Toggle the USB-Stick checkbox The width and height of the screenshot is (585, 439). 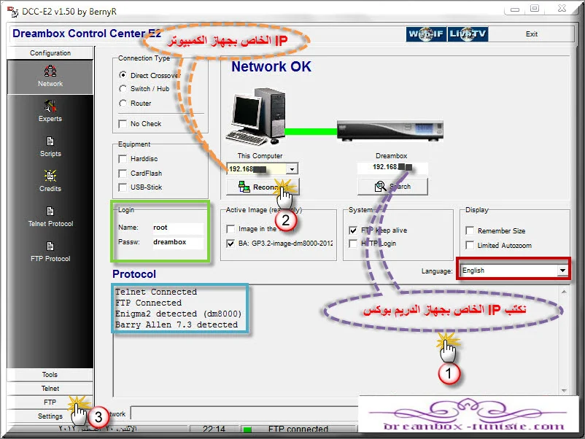[x=123, y=187]
